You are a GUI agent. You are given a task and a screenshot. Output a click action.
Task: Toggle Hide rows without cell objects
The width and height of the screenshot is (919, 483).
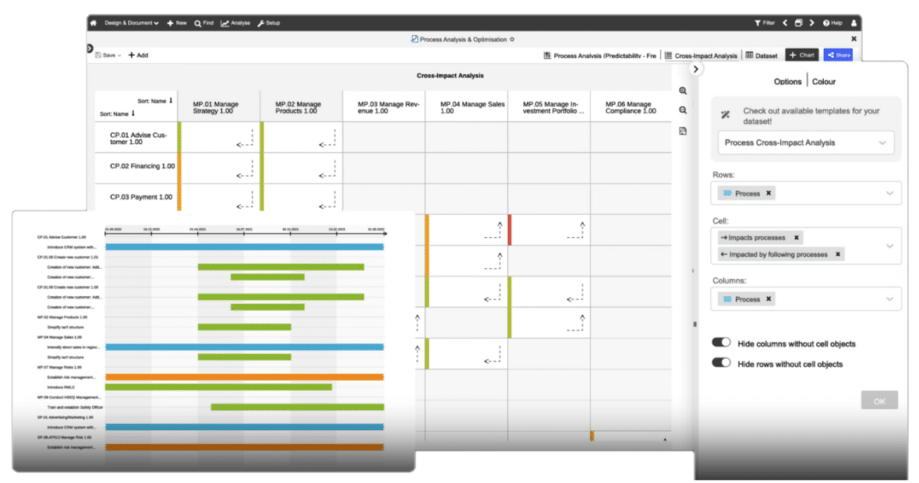click(x=721, y=363)
